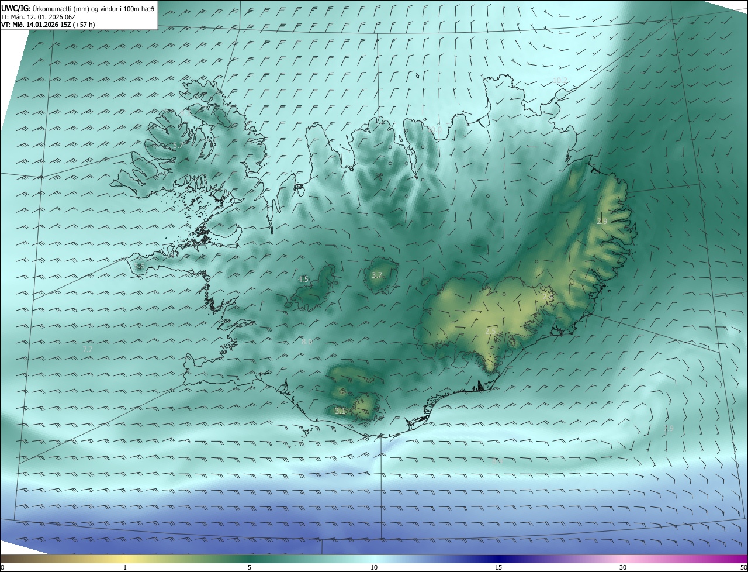
Task: Click the 0 tick label on the color scale
Action: 2,567
